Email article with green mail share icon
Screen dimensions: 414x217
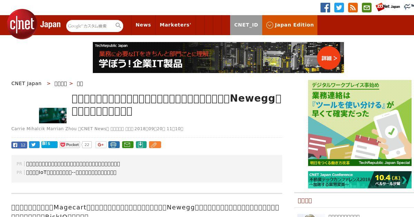tap(127, 145)
